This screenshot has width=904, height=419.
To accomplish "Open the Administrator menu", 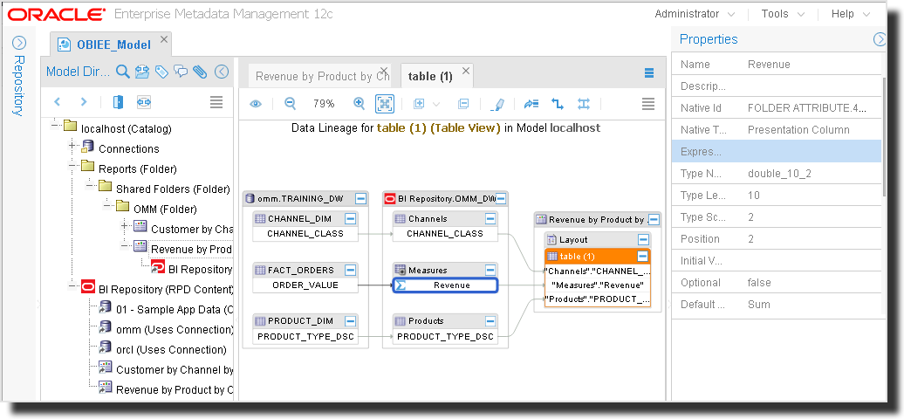I will coord(695,14).
